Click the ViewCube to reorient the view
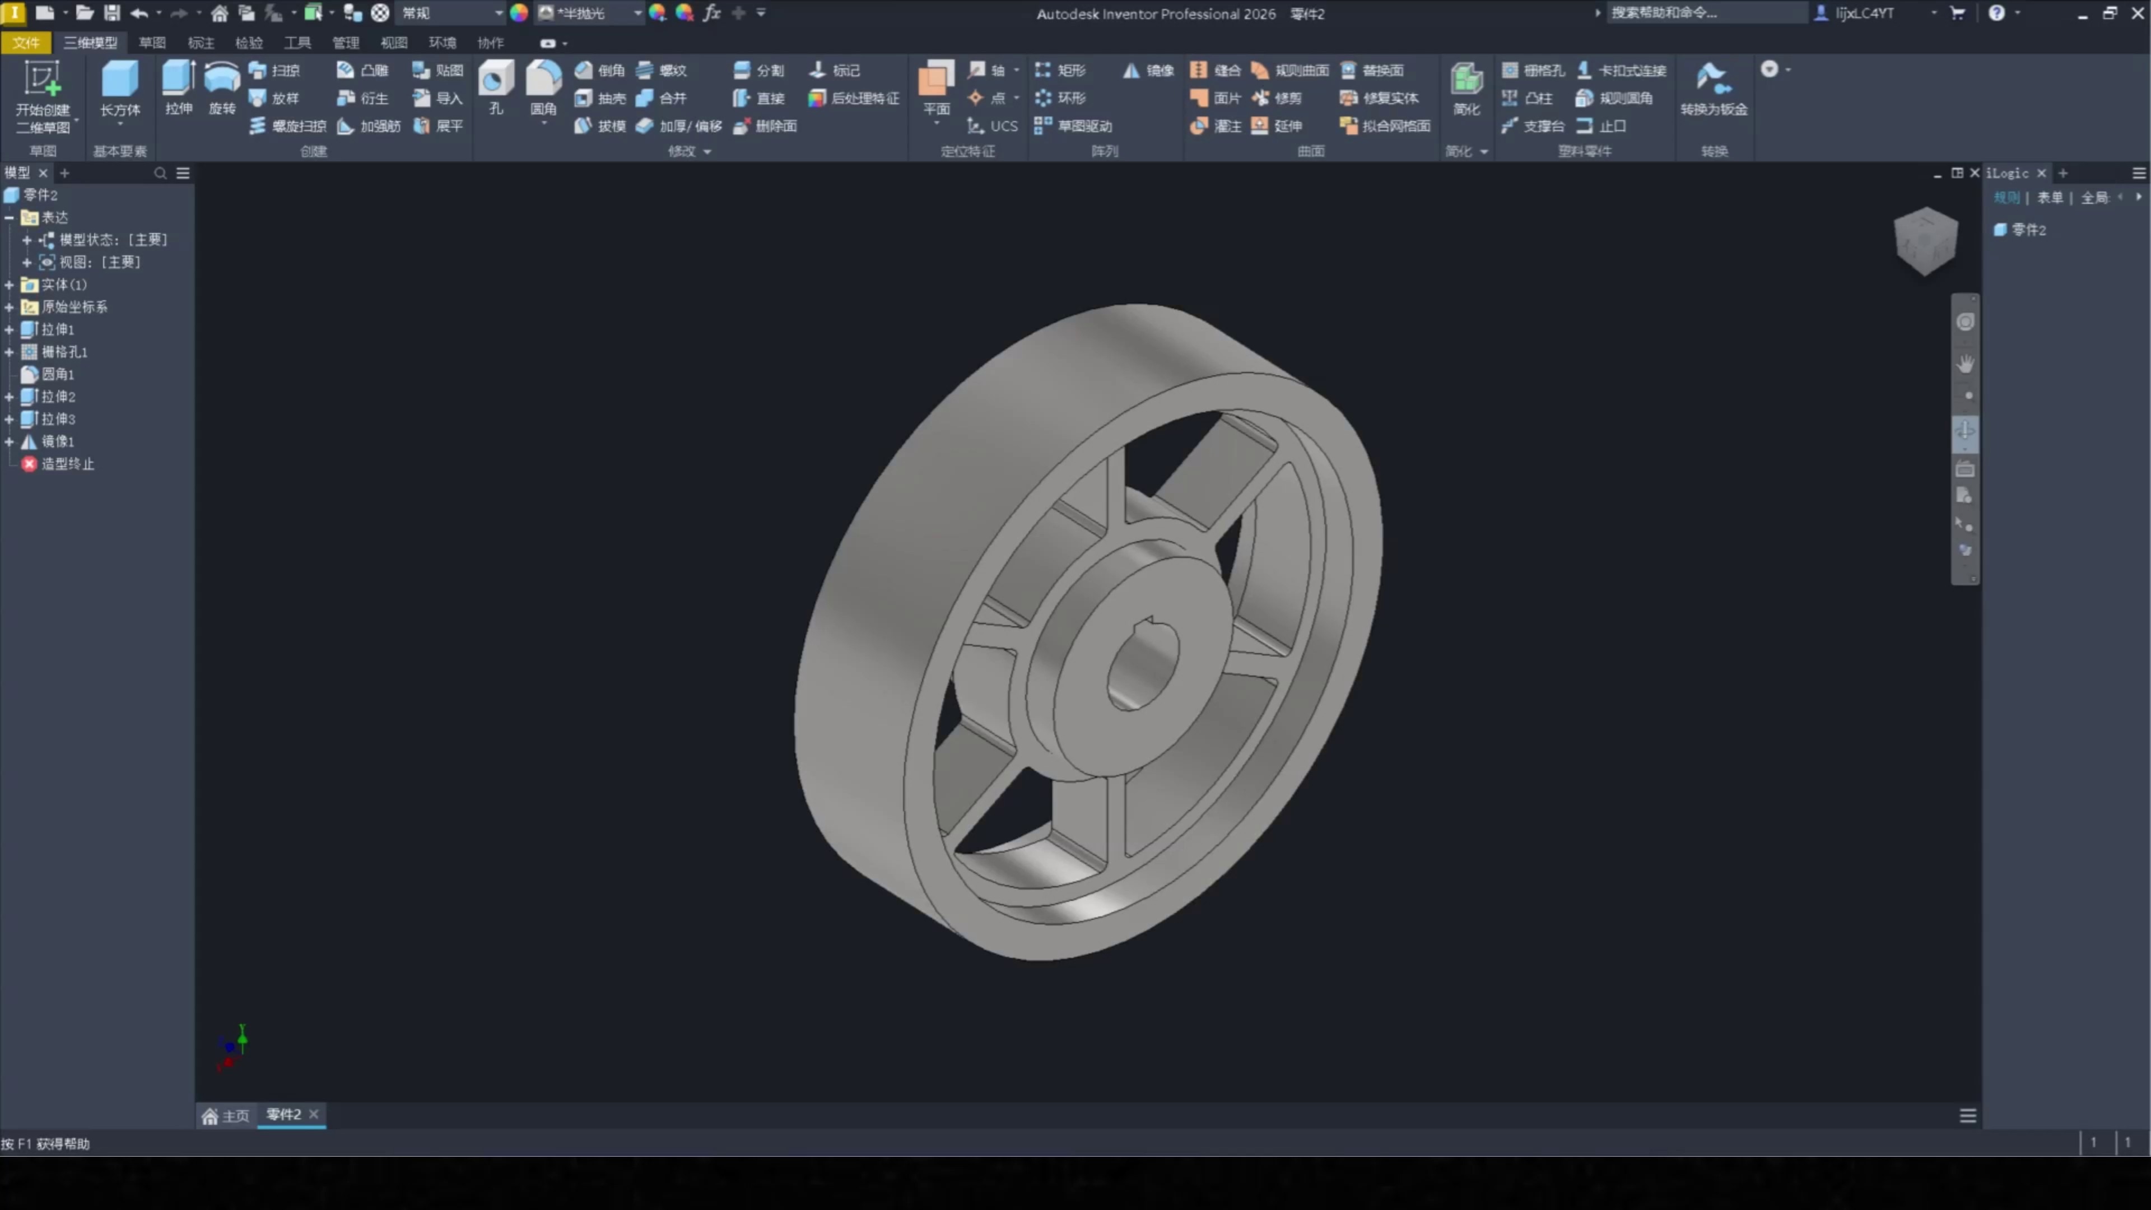2151x1210 pixels. coord(1926,240)
